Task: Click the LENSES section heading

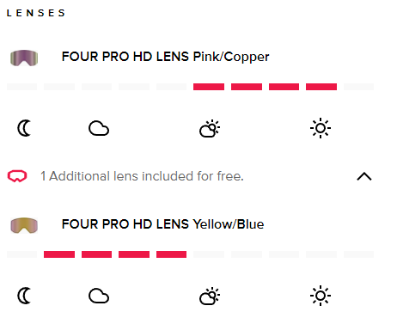Action: pos(36,13)
